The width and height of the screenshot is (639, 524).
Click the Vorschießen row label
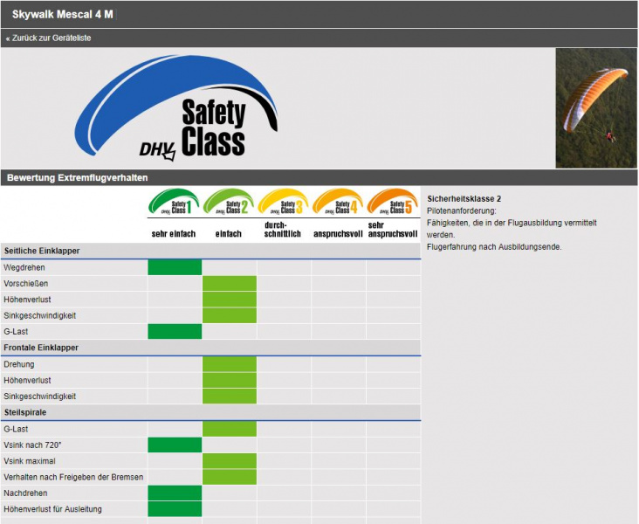coord(25,284)
